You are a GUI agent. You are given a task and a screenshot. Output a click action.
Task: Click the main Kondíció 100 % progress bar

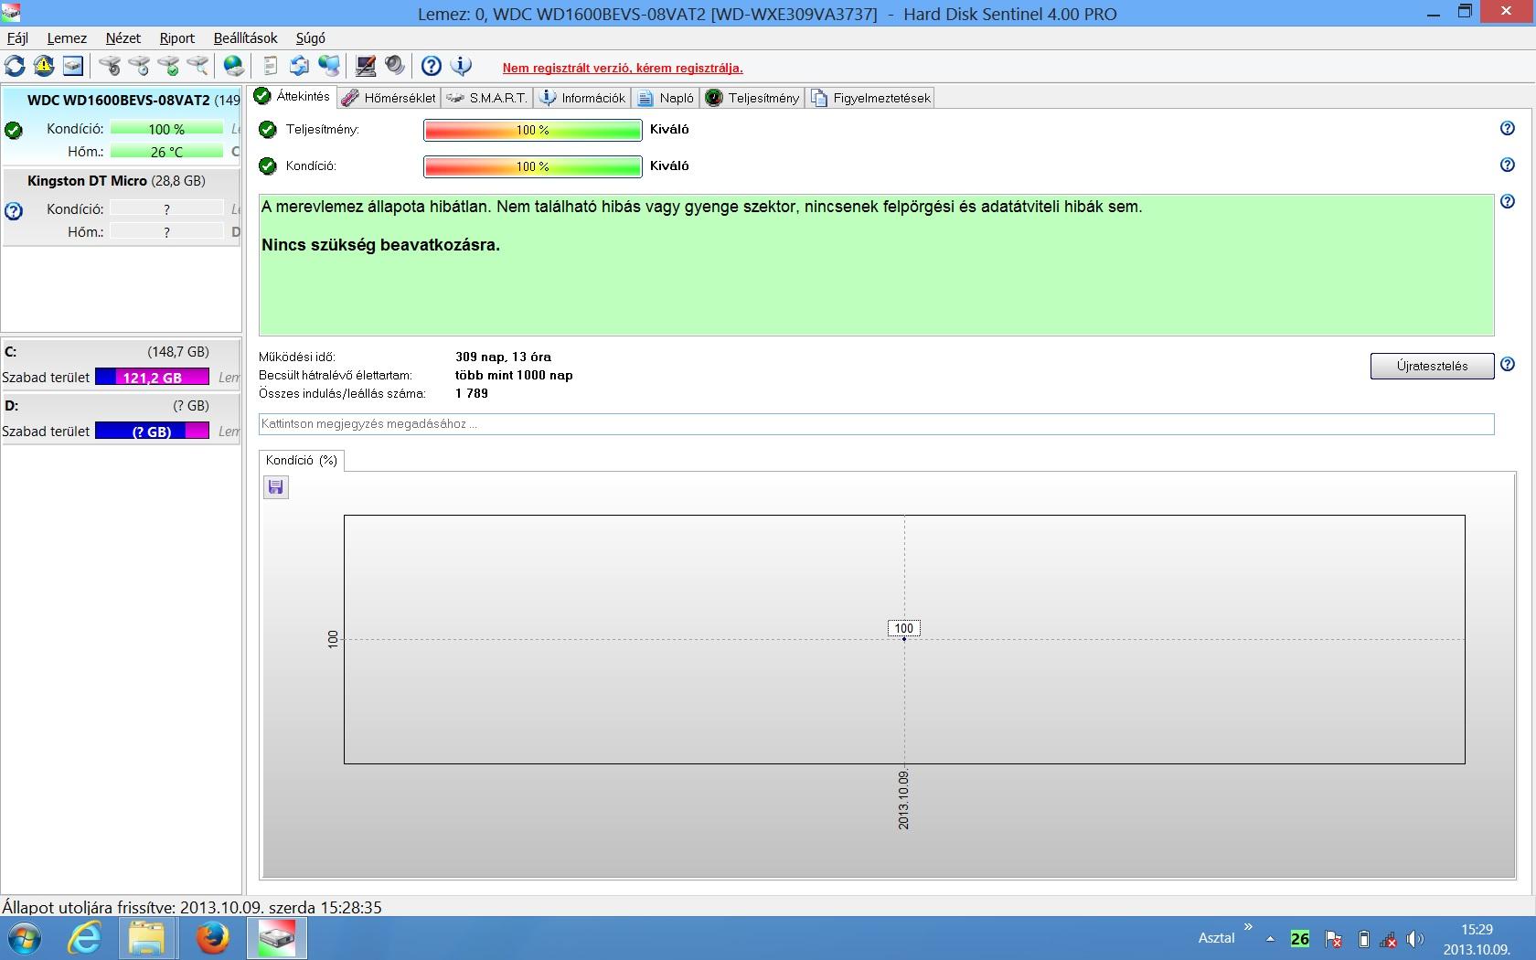[x=532, y=166]
